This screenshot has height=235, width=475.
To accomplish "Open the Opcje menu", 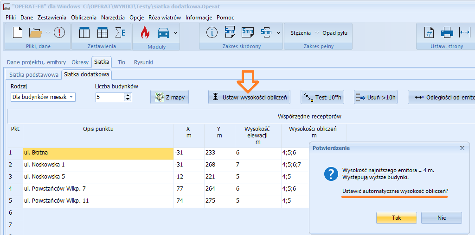I will click(x=137, y=18).
